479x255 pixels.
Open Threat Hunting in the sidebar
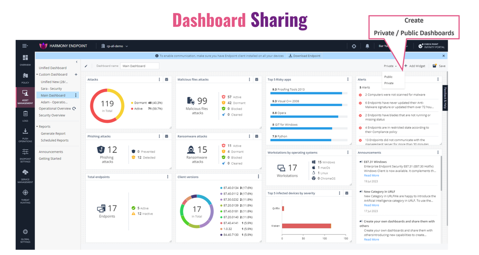pos(25,194)
